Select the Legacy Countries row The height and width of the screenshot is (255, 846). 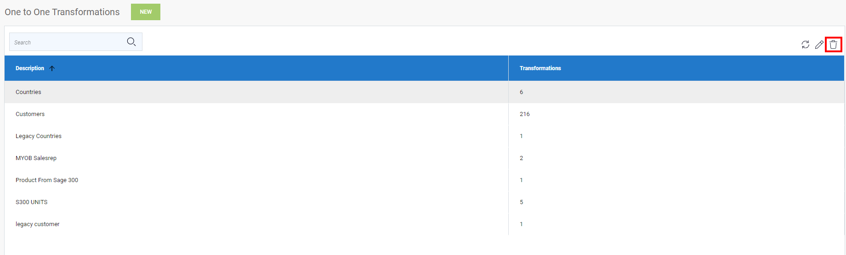click(424, 136)
